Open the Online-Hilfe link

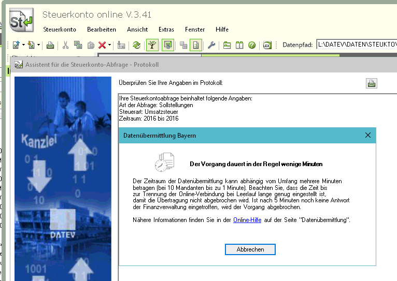[x=247, y=220]
